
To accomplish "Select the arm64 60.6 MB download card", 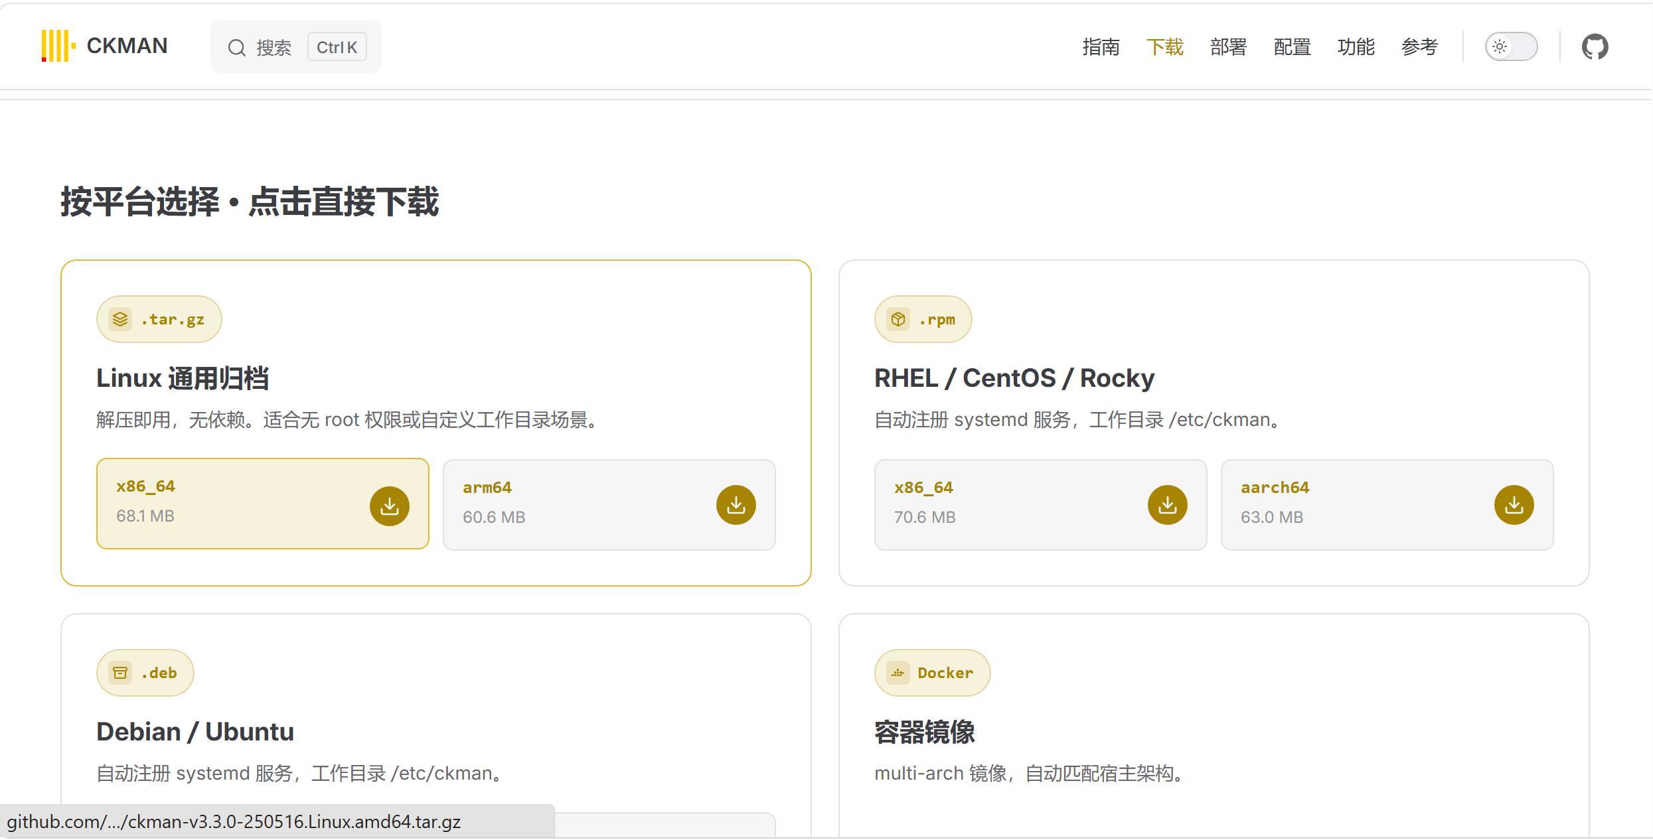I will click(609, 505).
